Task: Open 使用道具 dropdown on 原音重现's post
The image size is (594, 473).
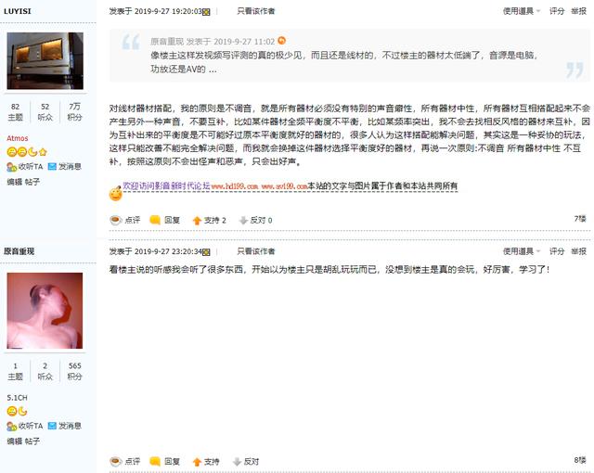Action: [x=521, y=251]
